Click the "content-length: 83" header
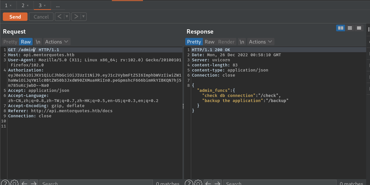 coord(215,65)
